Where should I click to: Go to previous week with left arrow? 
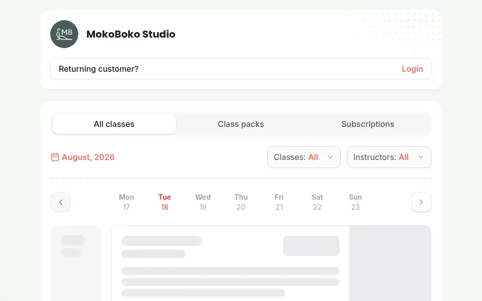[x=61, y=202]
